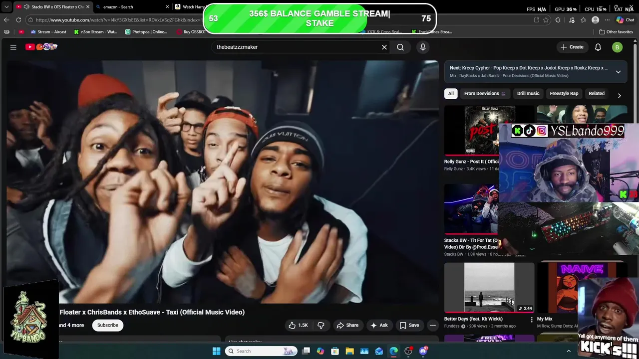Open Copilot Chat in the browser toolbar

tap(625, 20)
